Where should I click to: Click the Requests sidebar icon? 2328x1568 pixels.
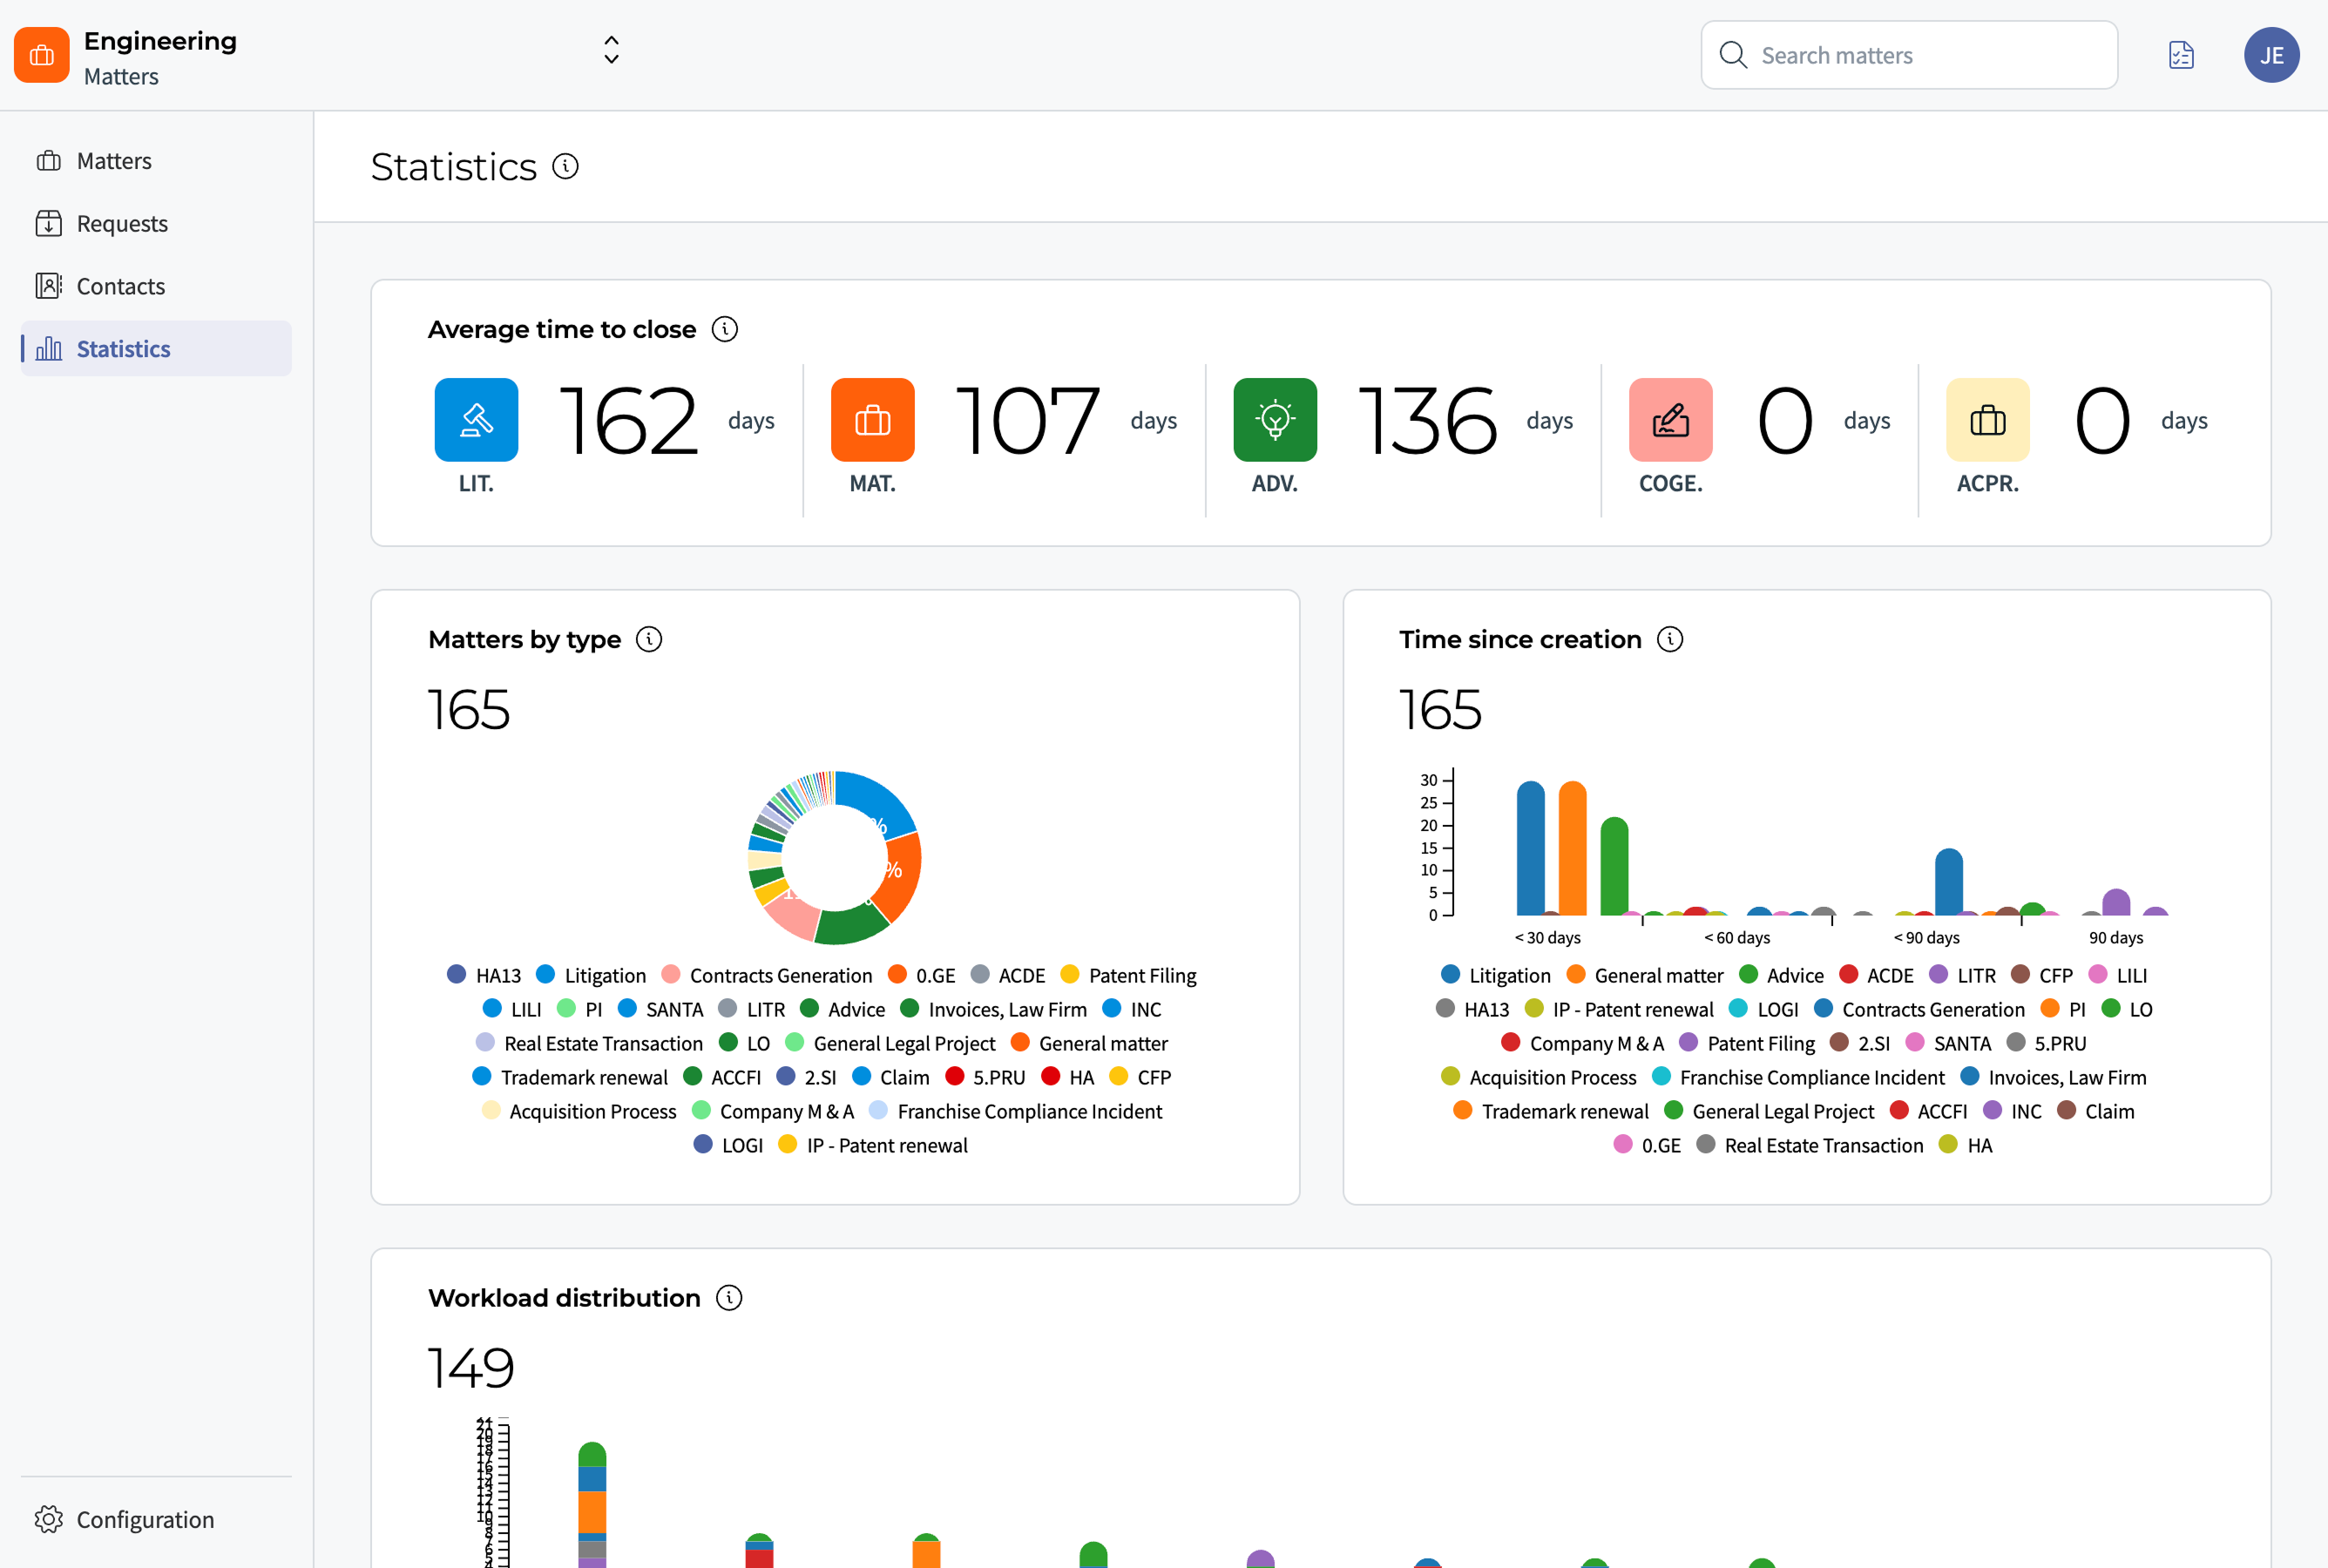point(50,223)
